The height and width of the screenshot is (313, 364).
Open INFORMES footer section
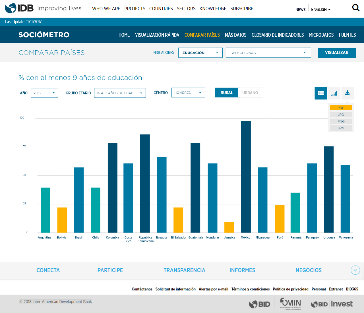point(242,270)
